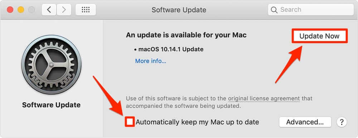
Task: Go forward with the right chevron button
Action: [x=64, y=10]
